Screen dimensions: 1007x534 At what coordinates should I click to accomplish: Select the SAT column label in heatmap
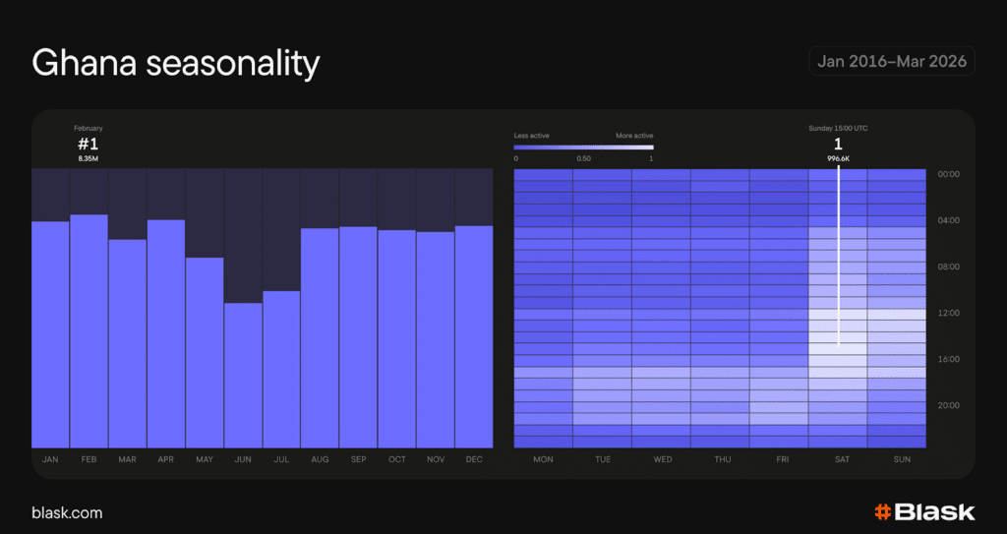tap(838, 459)
